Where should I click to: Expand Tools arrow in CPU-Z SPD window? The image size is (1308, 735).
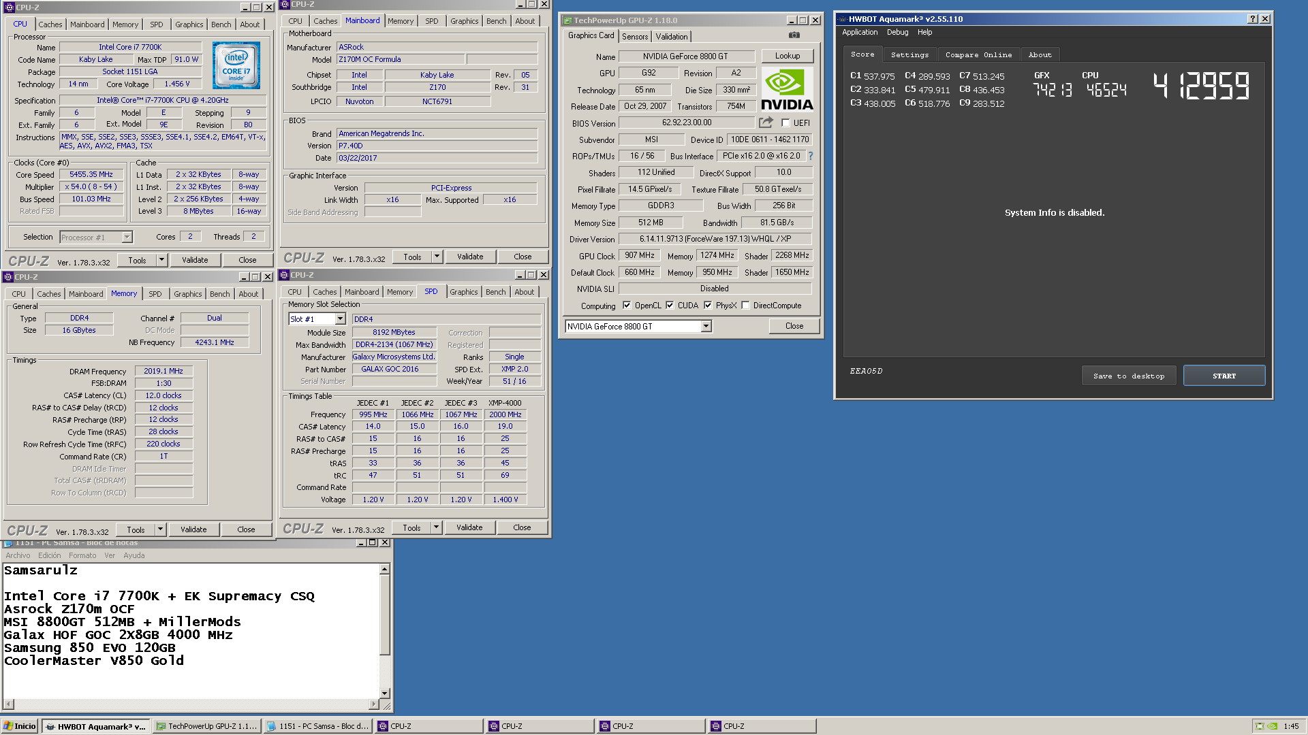[436, 527]
